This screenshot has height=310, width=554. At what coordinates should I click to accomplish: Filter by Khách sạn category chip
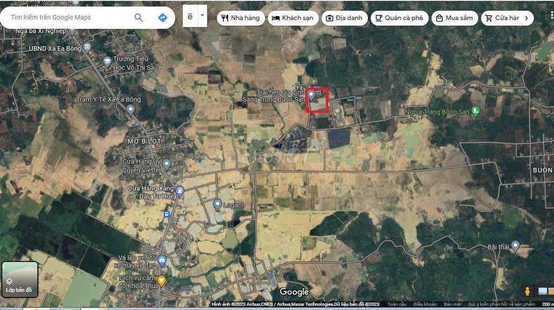coord(293,18)
